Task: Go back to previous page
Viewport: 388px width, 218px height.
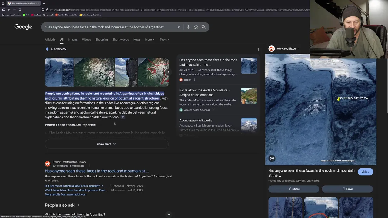Action: (9, 10)
